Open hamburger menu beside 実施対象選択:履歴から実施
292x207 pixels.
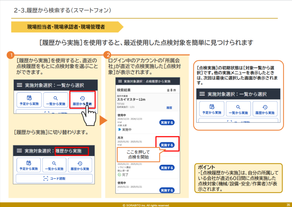point(19,150)
